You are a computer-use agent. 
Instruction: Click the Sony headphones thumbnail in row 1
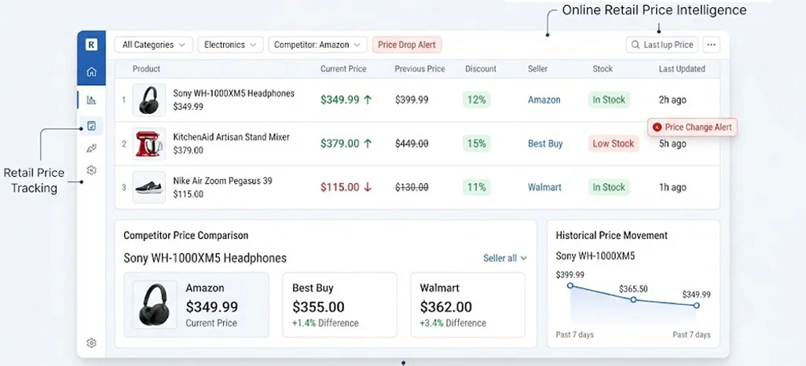tap(149, 100)
